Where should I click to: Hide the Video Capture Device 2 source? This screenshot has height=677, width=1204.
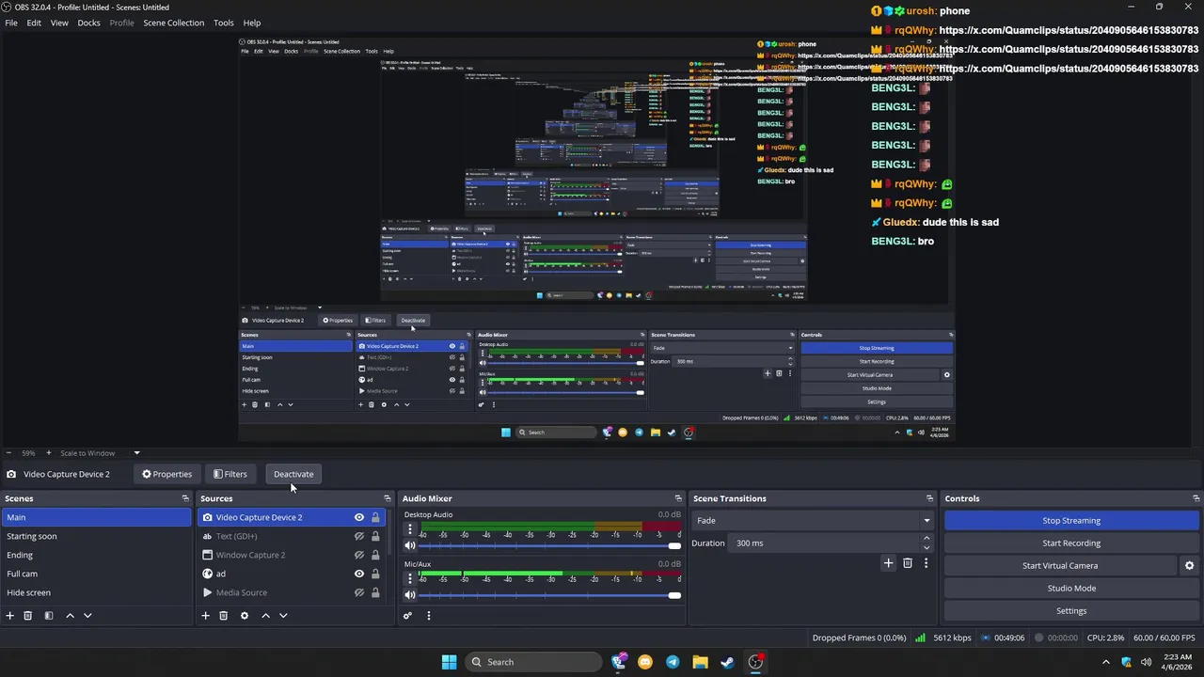(x=358, y=517)
